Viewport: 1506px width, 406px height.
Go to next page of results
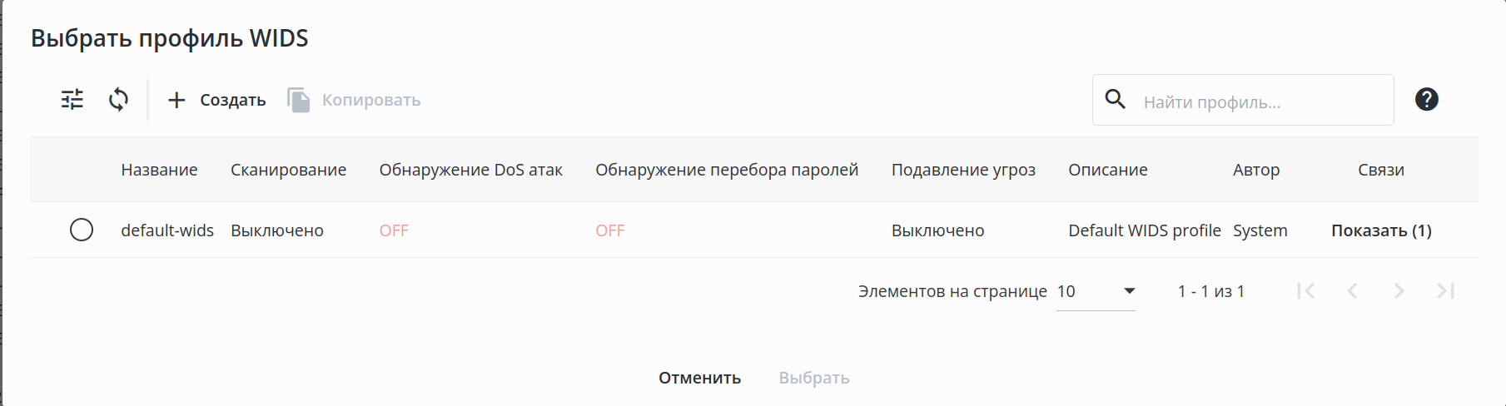point(1399,291)
